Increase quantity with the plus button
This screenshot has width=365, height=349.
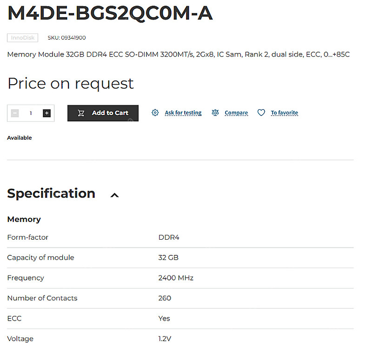tap(46, 113)
